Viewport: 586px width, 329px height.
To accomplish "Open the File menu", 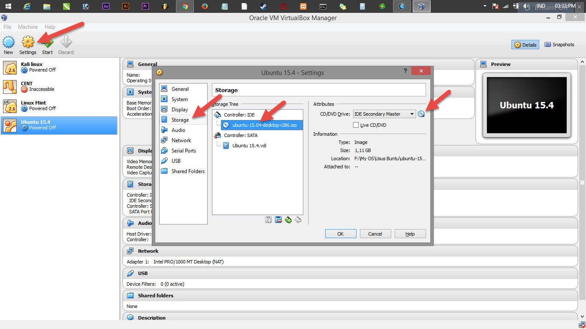I will point(7,27).
